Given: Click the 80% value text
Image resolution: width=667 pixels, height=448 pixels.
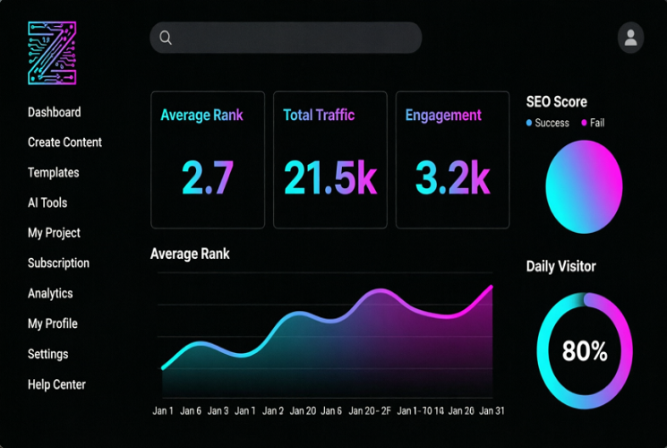Looking at the screenshot, I should tap(585, 351).
